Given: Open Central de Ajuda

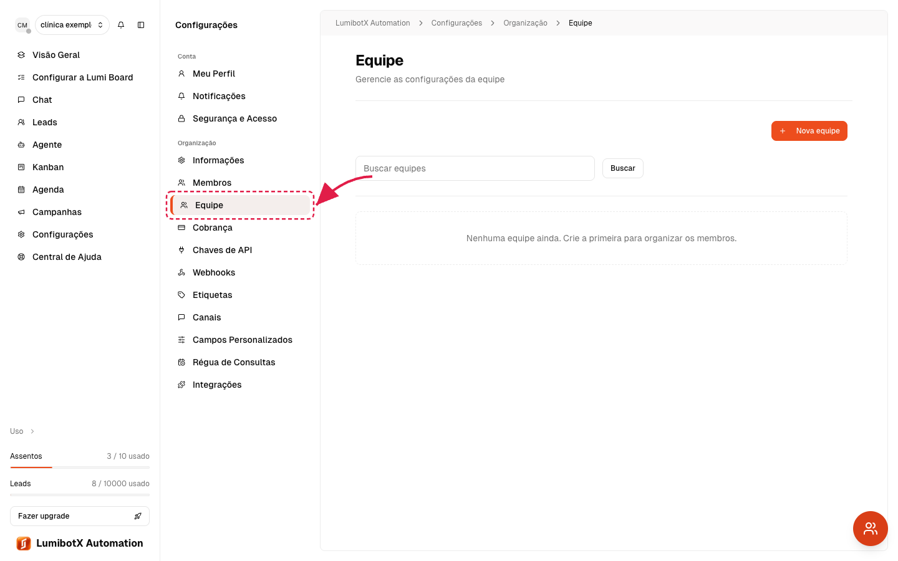Looking at the screenshot, I should [80, 257].
